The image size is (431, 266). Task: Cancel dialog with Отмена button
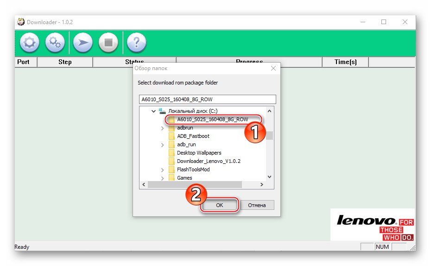[x=257, y=205]
